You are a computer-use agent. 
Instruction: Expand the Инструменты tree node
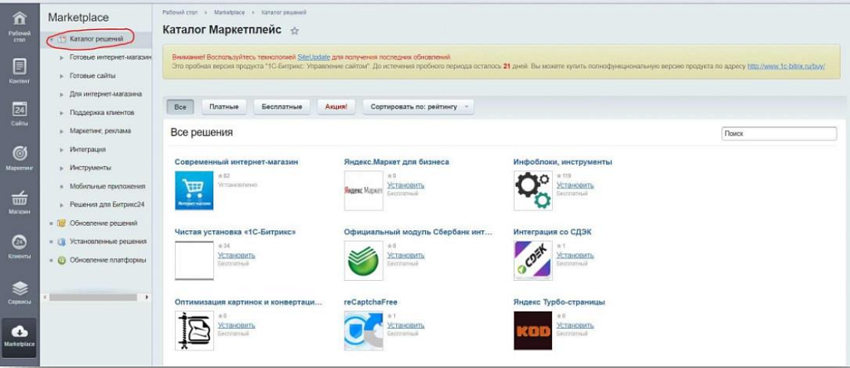[61, 168]
